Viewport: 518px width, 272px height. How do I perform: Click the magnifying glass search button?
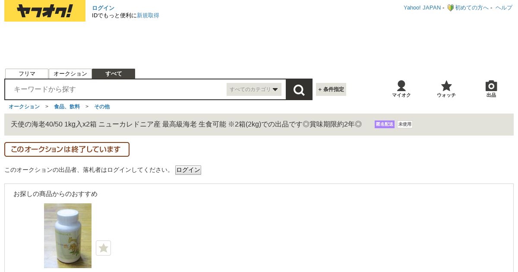pos(299,89)
